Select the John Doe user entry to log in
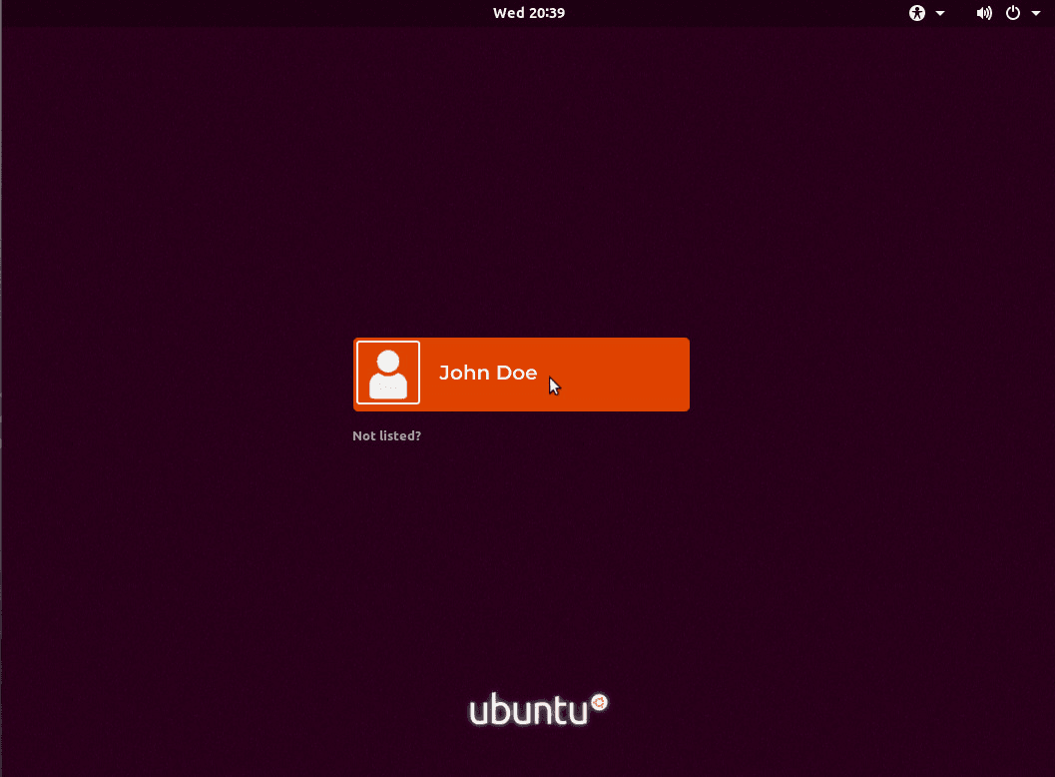The height and width of the screenshot is (777, 1055). [519, 373]
